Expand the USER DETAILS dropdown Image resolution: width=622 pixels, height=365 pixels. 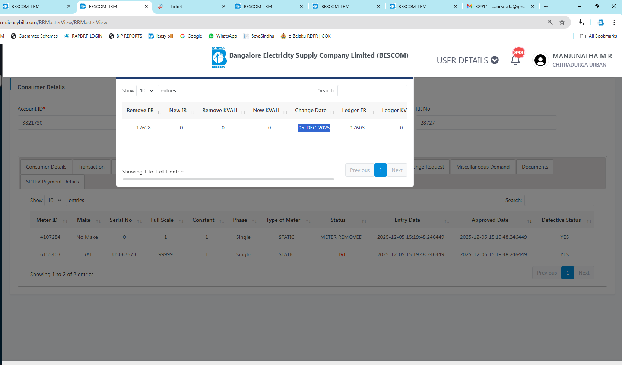tap(467, 60)
